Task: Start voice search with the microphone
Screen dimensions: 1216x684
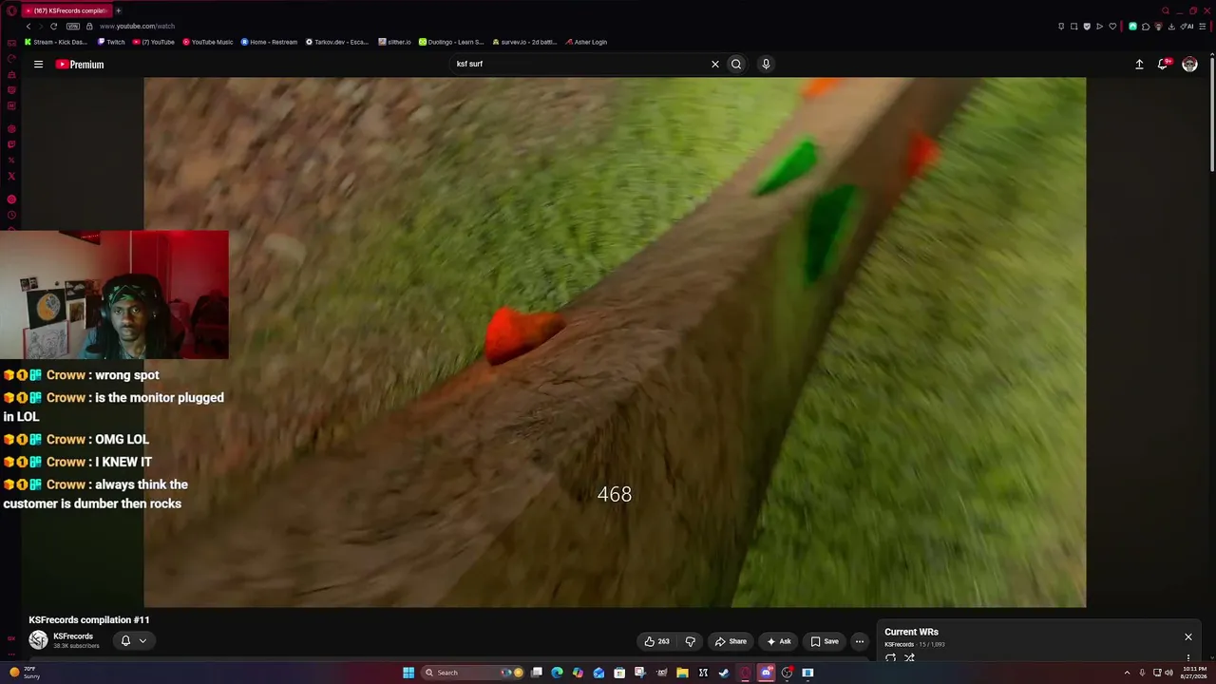Action: [x=766, y=65]
